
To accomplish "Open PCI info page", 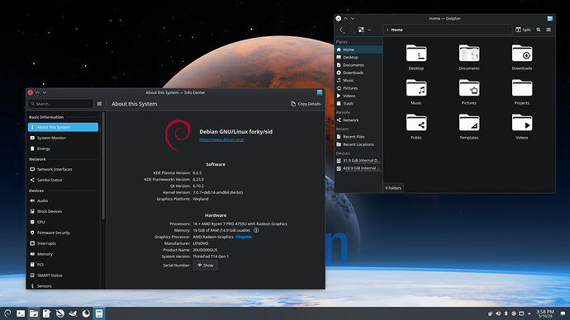I will pos(63,265).
